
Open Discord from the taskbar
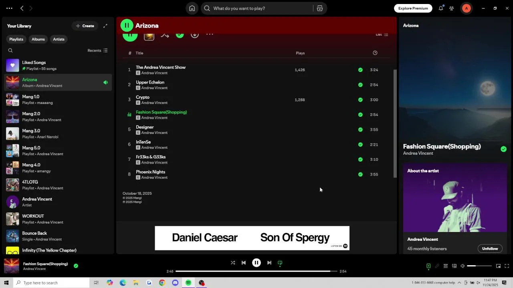pos(175,283)
